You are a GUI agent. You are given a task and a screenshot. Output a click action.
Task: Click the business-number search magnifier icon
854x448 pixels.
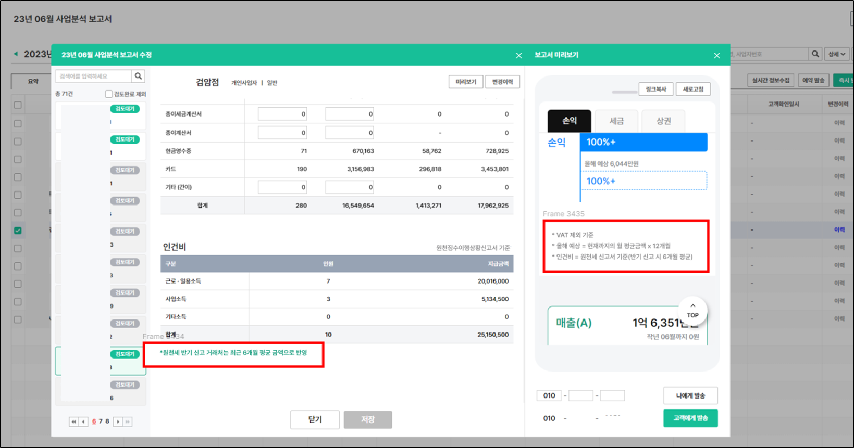click(815, 54)
